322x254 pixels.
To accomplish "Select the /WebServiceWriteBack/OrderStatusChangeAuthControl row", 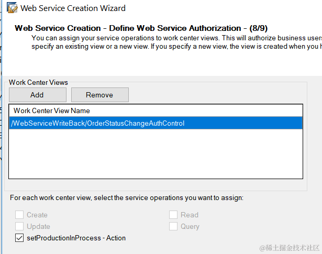I will coord(156,123).
